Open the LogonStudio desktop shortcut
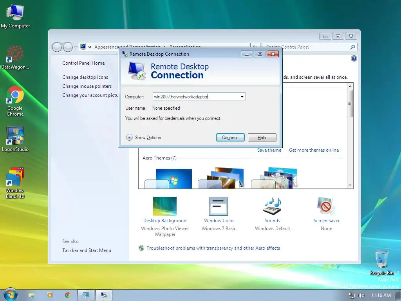This screenshot has height=301, width=401. click(15, 139)
